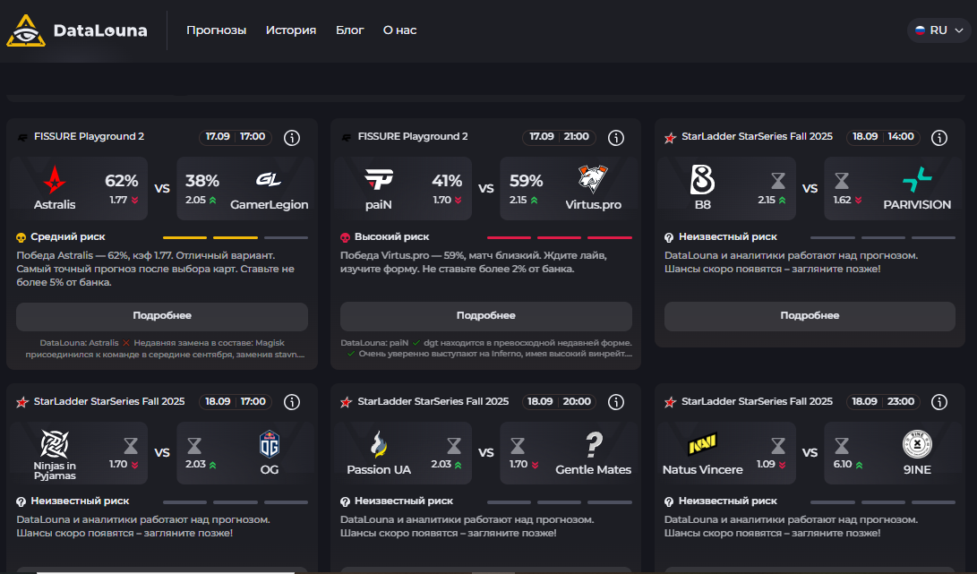Click the OG team logo
977x574 pixels.
pos(270,444)
